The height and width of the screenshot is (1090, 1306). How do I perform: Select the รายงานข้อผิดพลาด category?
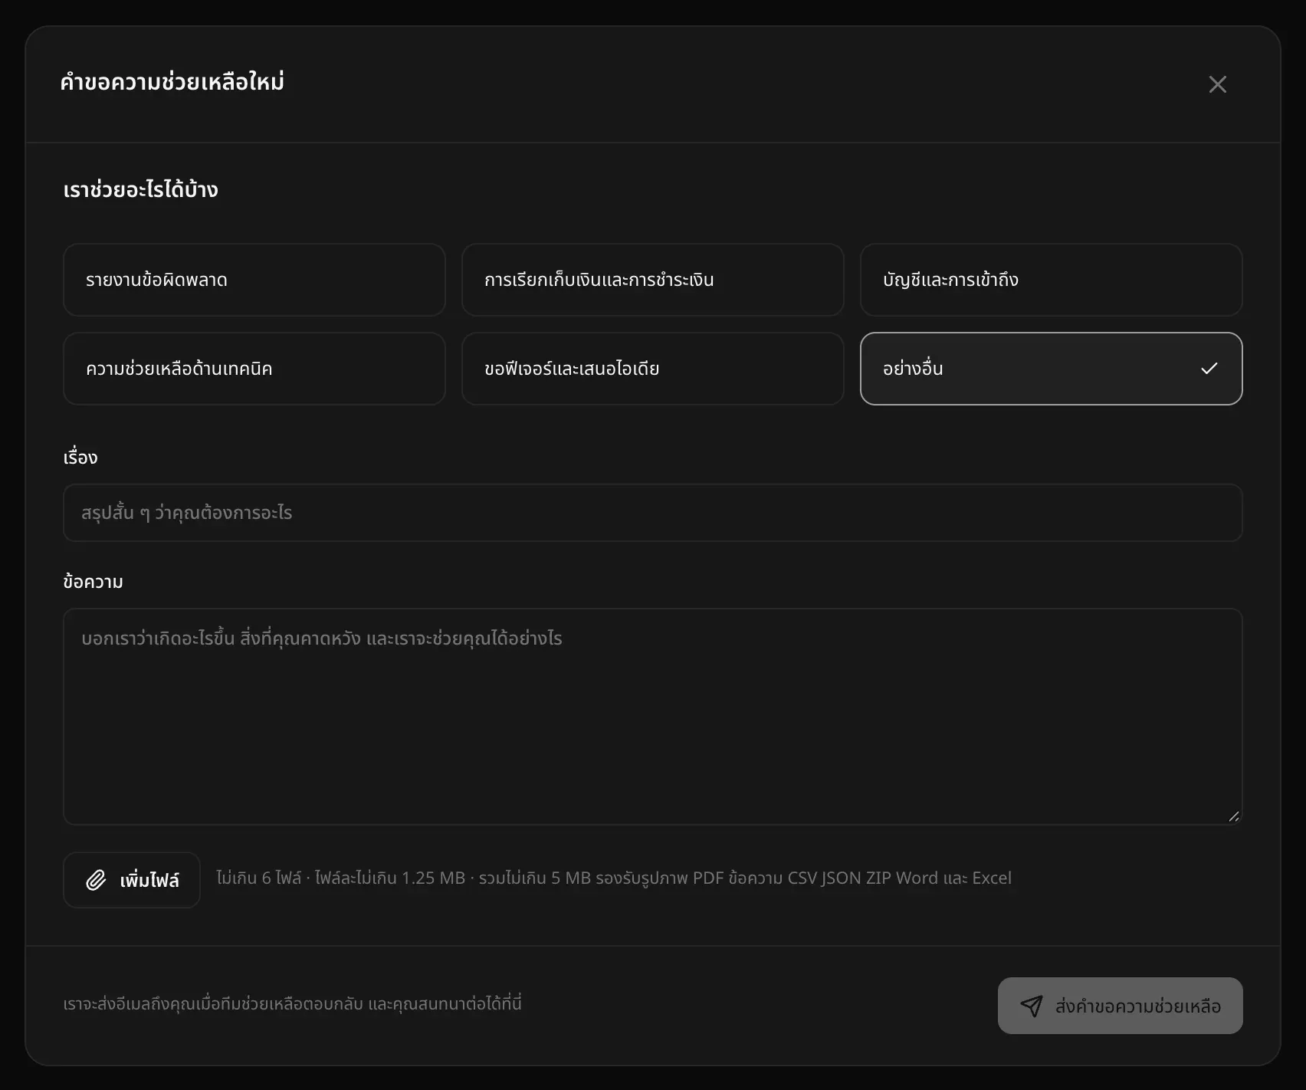point(254,280)
